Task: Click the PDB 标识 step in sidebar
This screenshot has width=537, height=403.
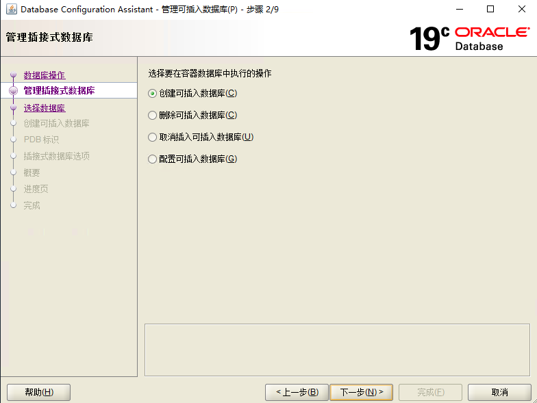Action: (41, 140)
